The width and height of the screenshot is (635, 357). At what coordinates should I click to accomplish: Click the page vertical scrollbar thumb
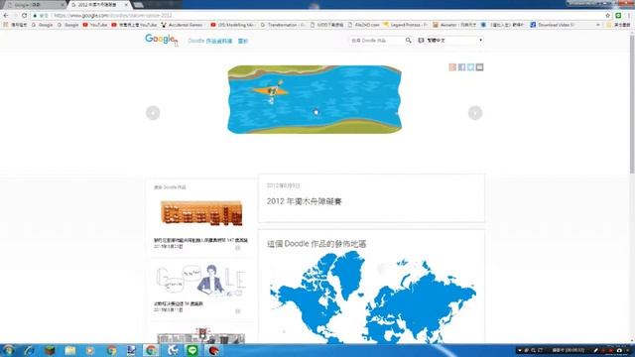[632, 105]
